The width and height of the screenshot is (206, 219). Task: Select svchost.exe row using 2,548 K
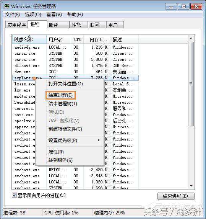click(75, 176)
